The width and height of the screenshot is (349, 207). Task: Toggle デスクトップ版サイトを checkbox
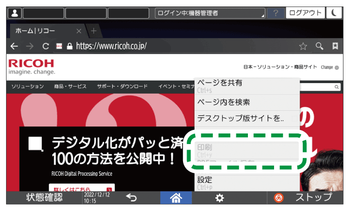294,118
